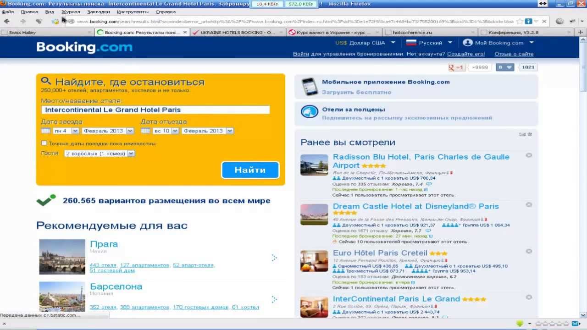
Task: Click the review bubble icon in Radisson Blu entry
Action: (429, 184)
